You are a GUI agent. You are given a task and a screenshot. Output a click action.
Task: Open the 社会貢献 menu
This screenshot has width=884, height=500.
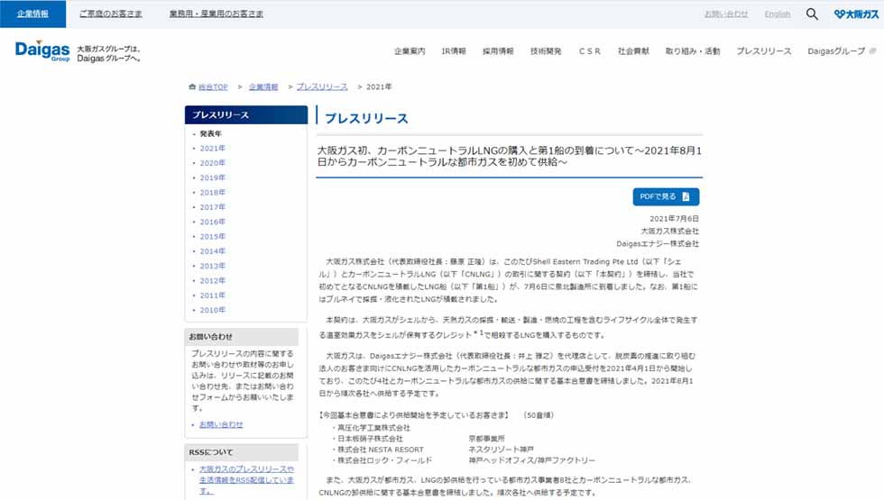point(633,51)
